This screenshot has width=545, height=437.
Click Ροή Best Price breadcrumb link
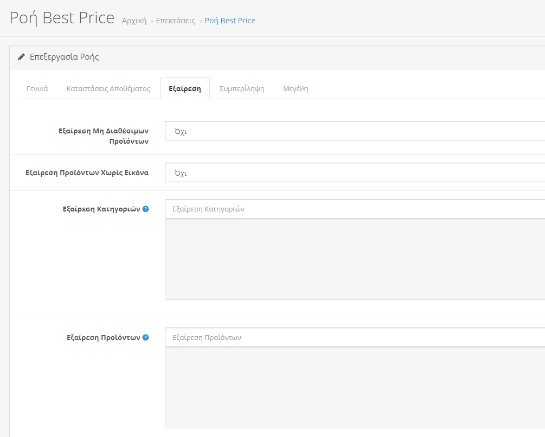click(x=230, y=21)
